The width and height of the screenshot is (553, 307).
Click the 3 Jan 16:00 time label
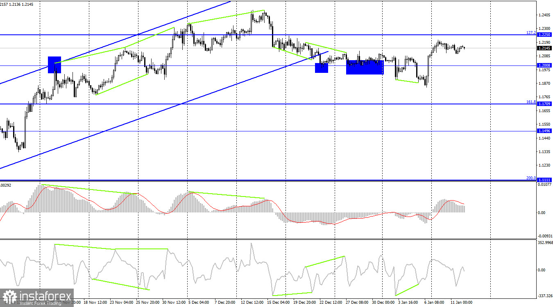(x=408, y=302)
